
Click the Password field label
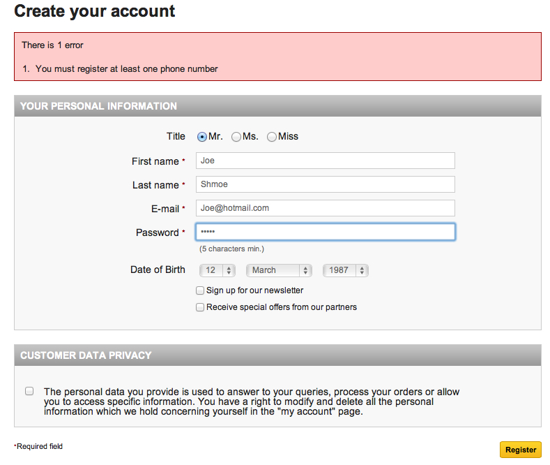(158, 232)
